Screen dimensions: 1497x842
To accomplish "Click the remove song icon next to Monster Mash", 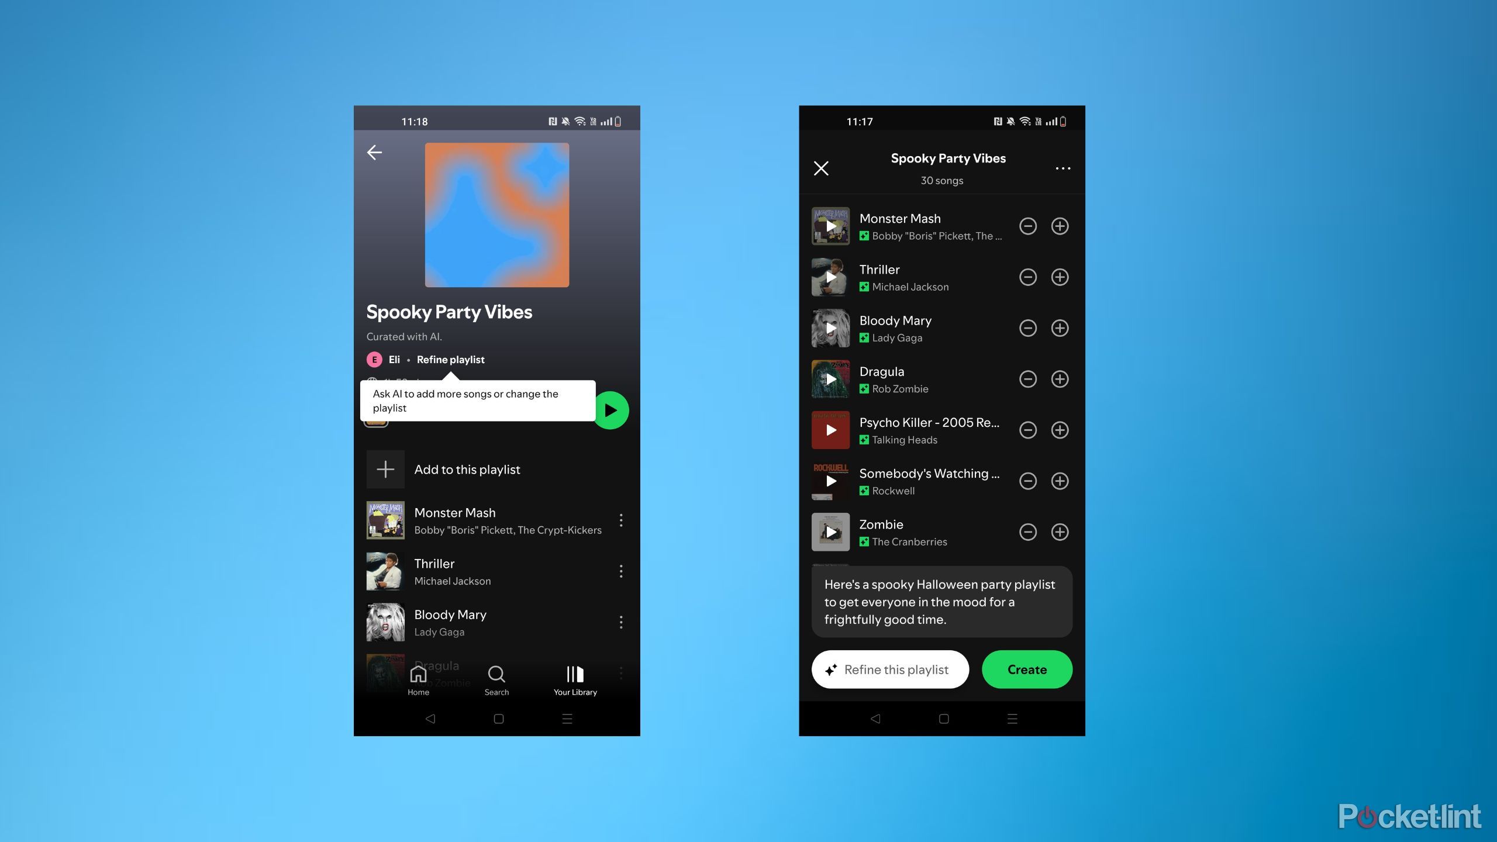I will pos(1027,225).
